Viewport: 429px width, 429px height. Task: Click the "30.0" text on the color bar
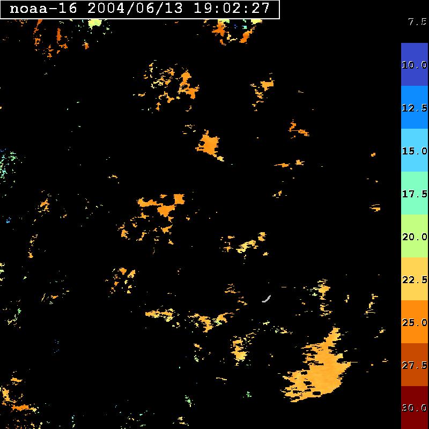pyautogui.click(x=414, y=408)
